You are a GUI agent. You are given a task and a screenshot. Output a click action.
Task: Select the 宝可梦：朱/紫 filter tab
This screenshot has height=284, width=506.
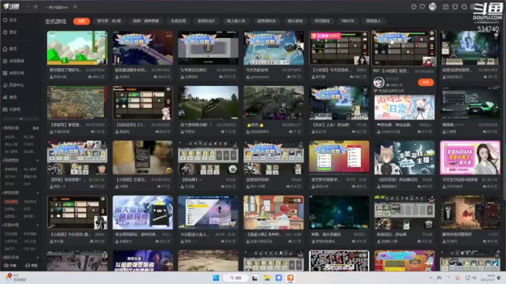click(109, 21)
